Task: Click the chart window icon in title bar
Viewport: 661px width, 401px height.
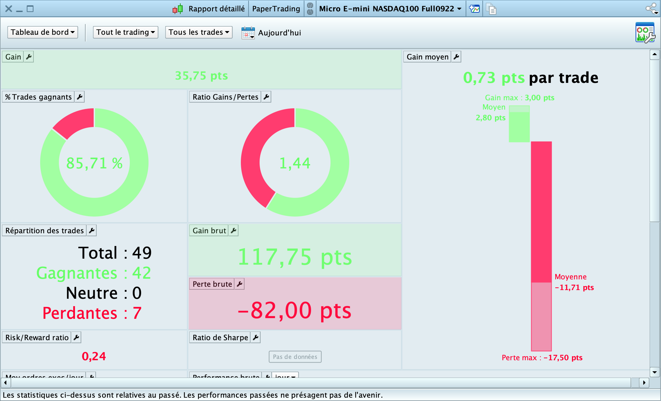Action: (x=474, y=9)
